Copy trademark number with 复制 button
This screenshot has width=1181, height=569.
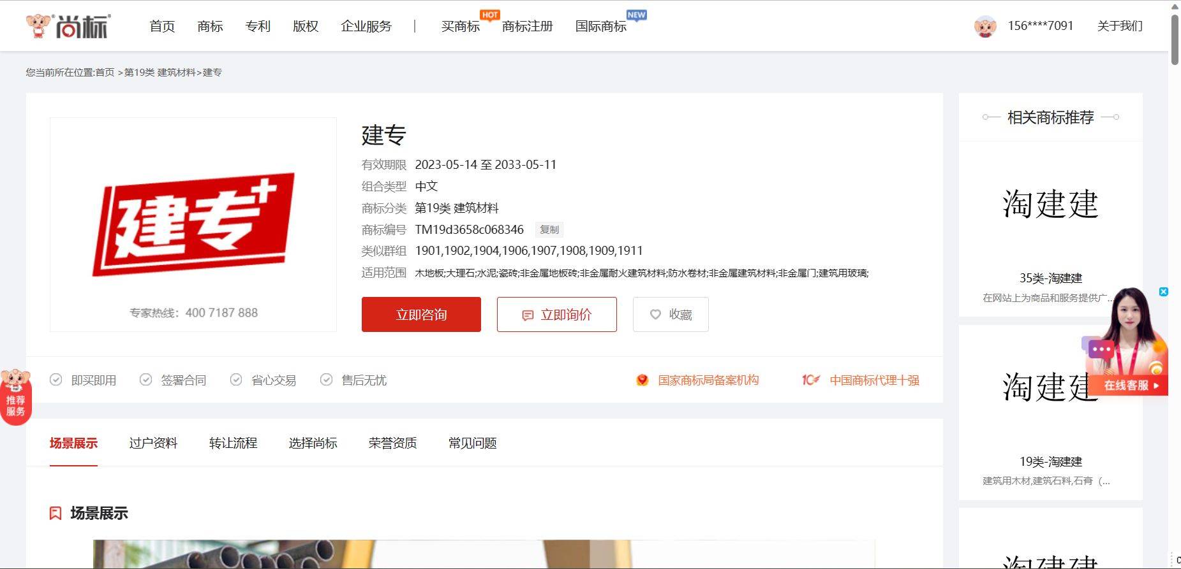click(x=549, y=230)
